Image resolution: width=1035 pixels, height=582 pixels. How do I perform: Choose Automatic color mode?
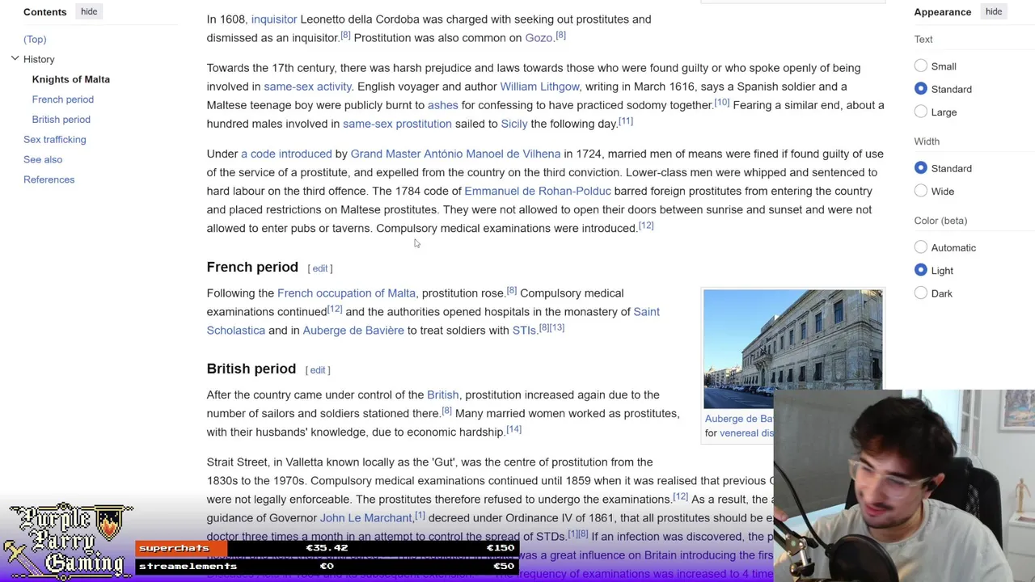[x=921, y=247]
